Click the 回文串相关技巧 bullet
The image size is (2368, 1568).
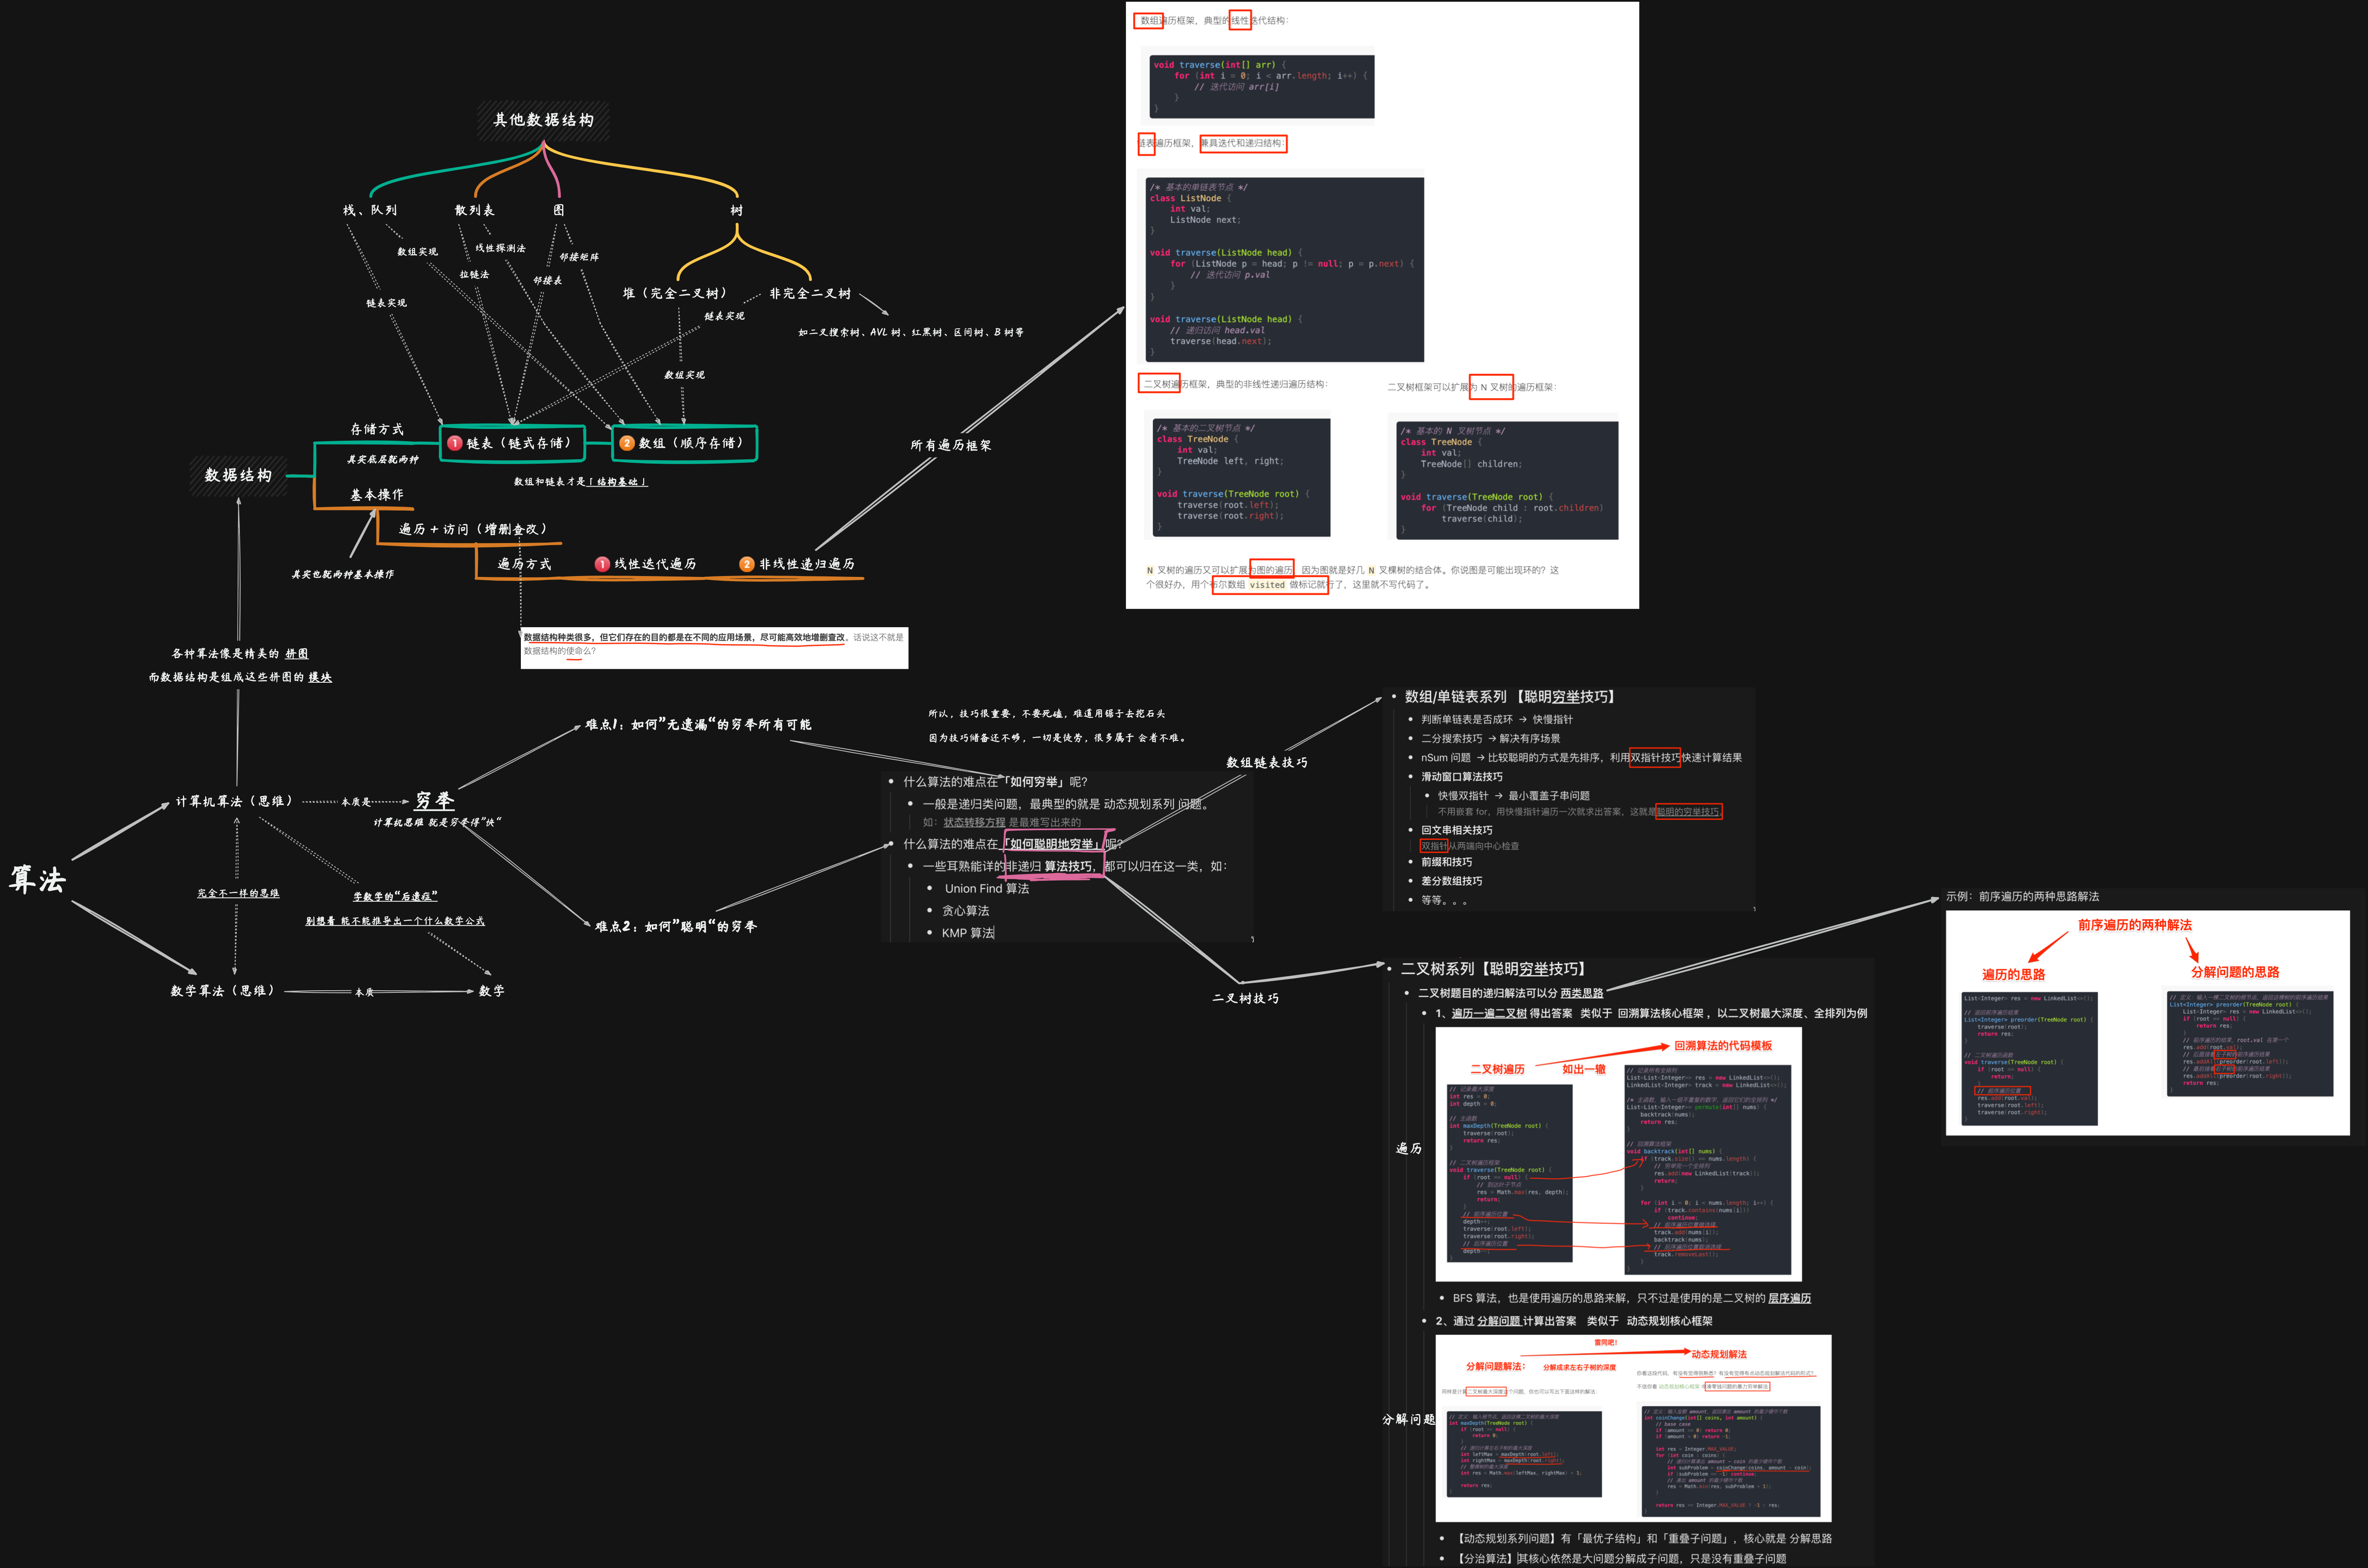[x=1456, y=830]
